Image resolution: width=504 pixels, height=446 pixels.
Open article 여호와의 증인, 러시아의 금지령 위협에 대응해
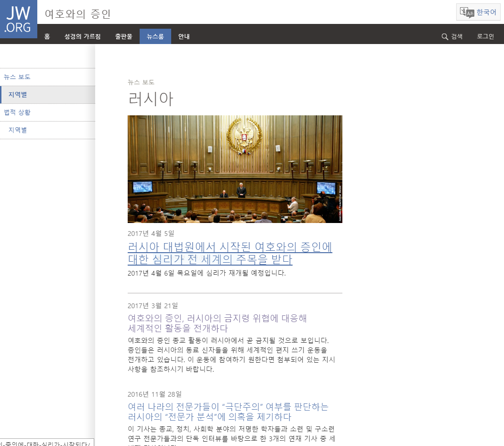click(217, 323)
